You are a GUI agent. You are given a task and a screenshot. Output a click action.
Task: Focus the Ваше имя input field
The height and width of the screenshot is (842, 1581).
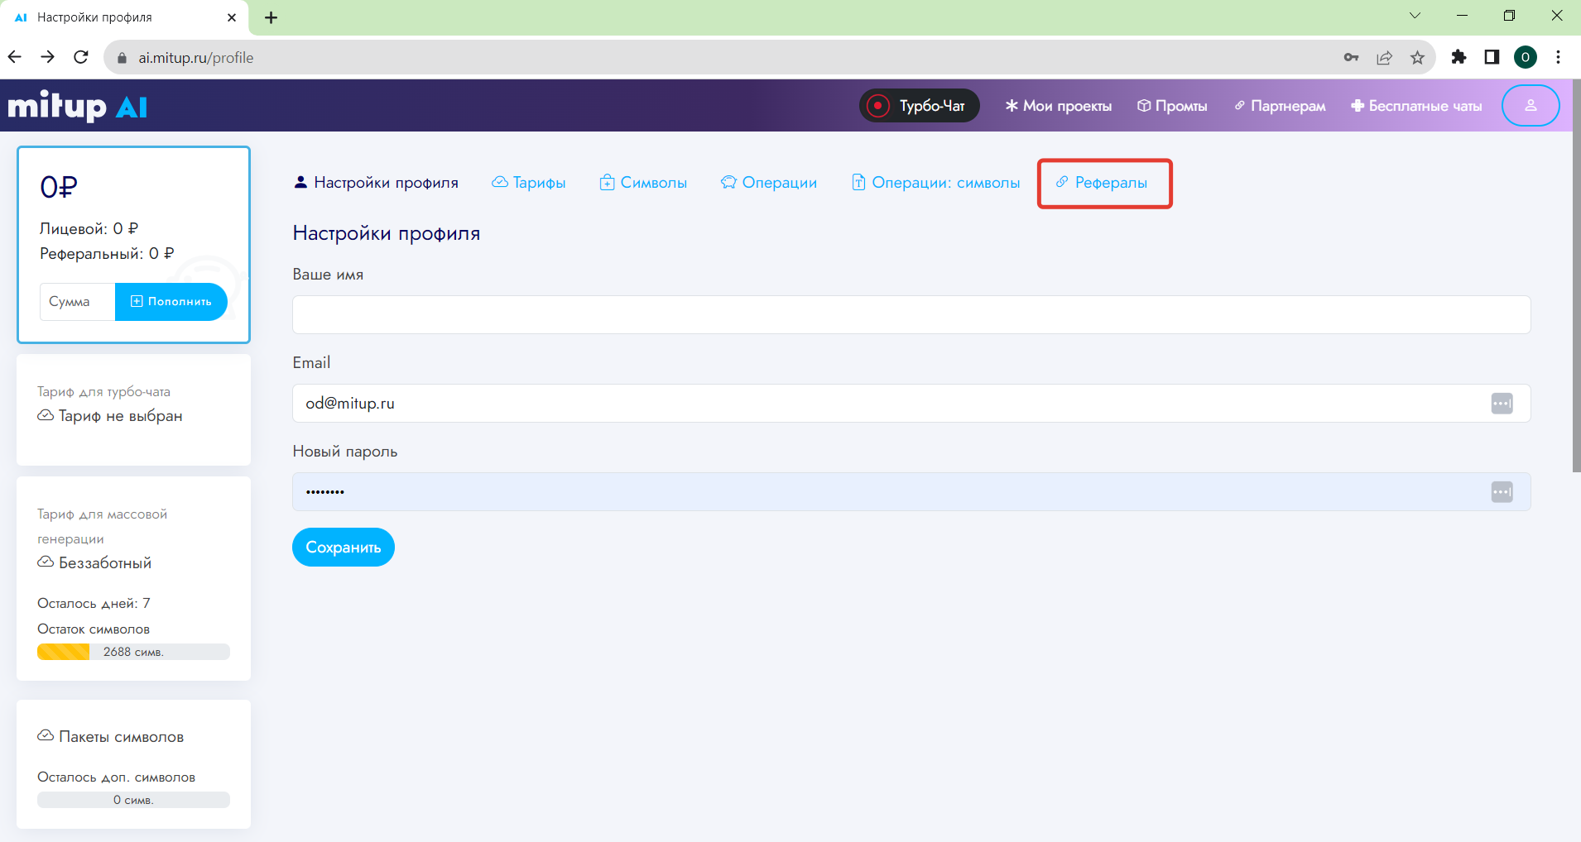(911, 315)
